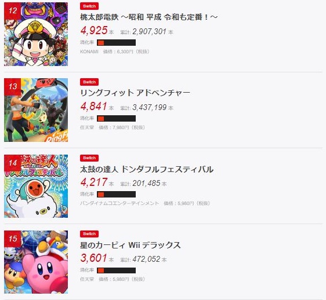Image resolution: width=326 pixels, height=300 pixels.
Task: Click Switch tag above 星のカービィ title
Action: click(89, 234)
